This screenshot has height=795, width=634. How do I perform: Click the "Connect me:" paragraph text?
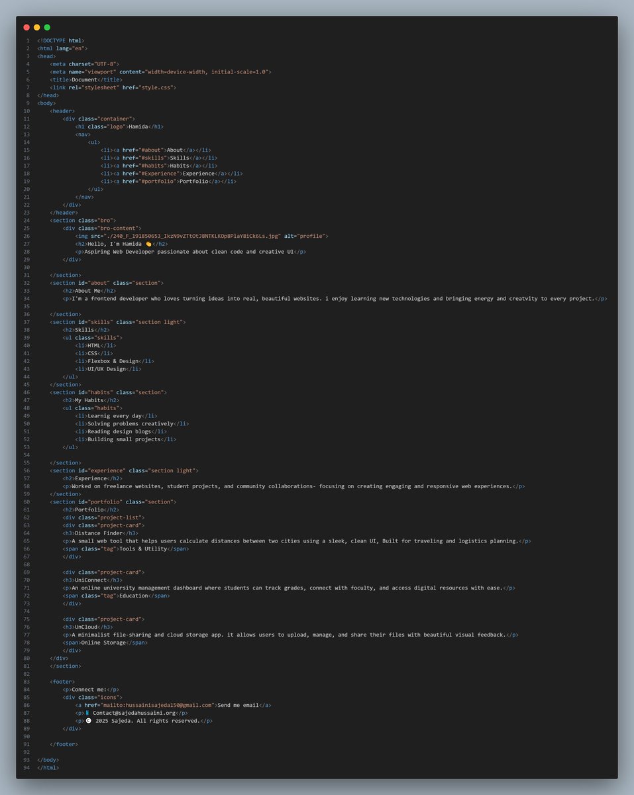click(x=89, y=690)
